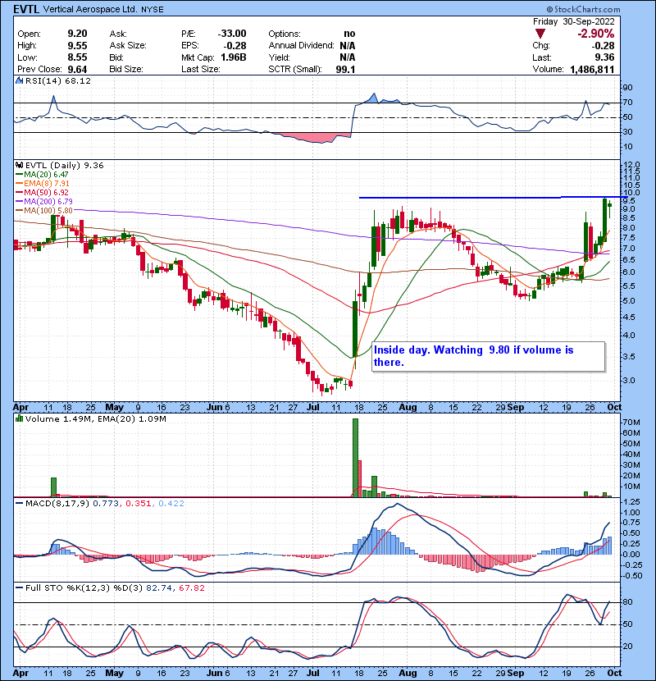Image resolution: width=656 pixels, height=681 pixels.
Task: Click the Mkt Cap value 1.96B
Action: [x=234, y=57]
